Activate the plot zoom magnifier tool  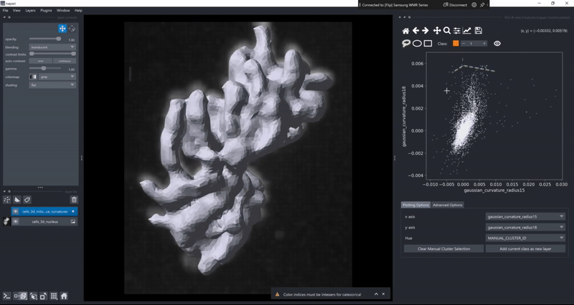click(446, 31)
